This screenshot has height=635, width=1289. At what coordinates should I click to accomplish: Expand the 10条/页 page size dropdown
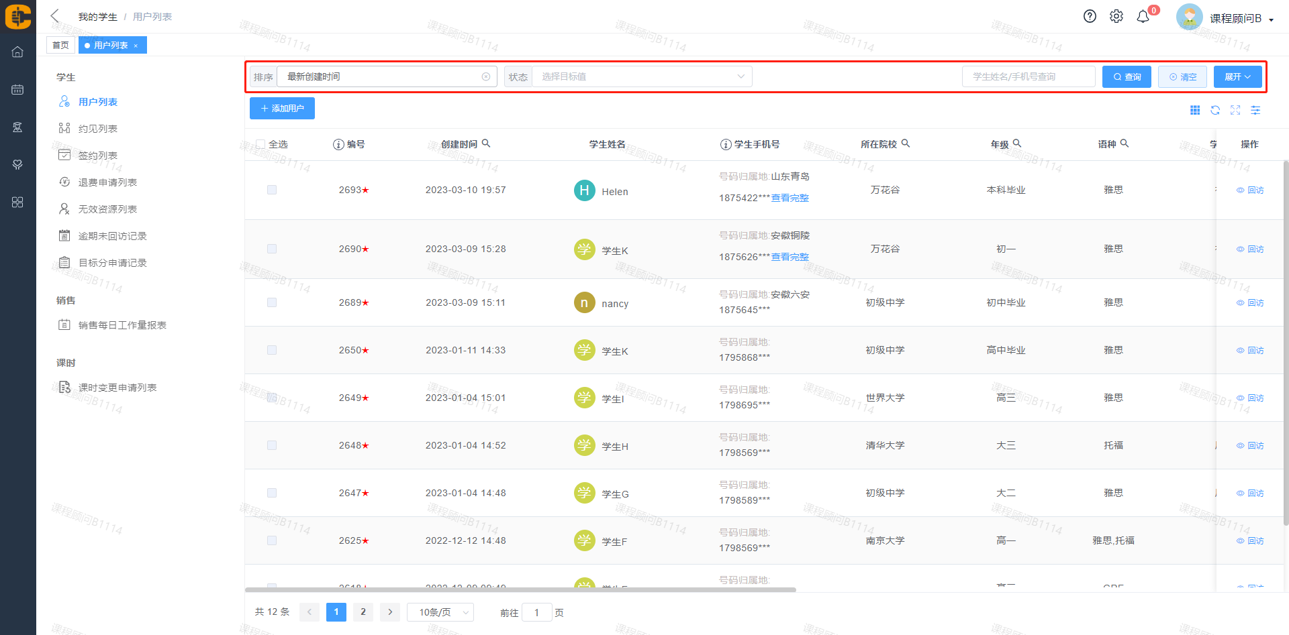click(x=440, y=612)
